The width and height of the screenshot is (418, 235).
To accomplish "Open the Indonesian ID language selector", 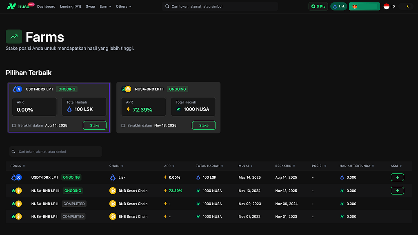I will (x=389, y=7).
